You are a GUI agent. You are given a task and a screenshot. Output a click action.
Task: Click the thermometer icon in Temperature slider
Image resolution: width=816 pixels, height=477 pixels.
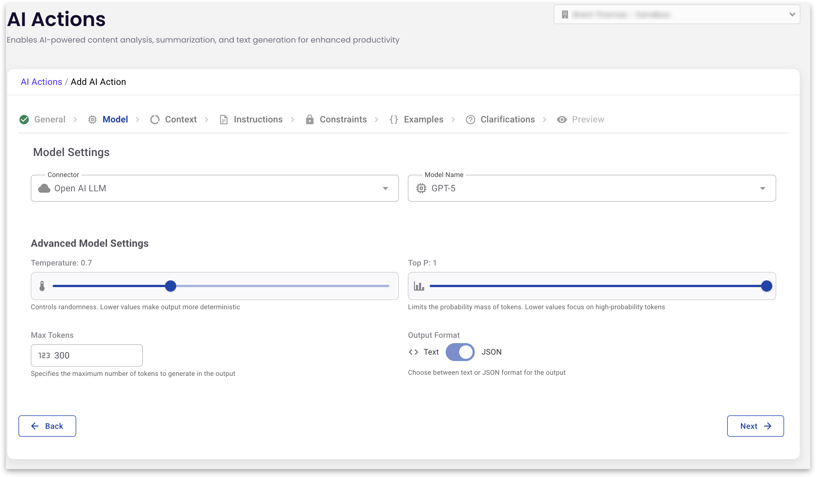(42, 286)
